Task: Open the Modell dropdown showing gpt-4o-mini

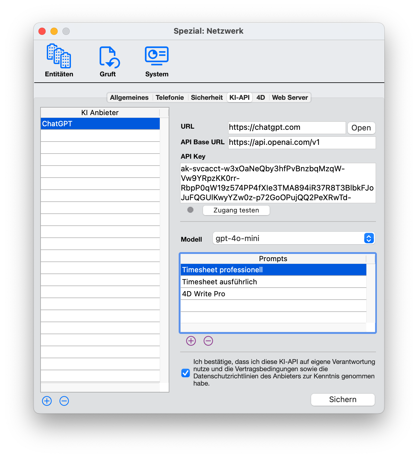Action: [294, 238]
